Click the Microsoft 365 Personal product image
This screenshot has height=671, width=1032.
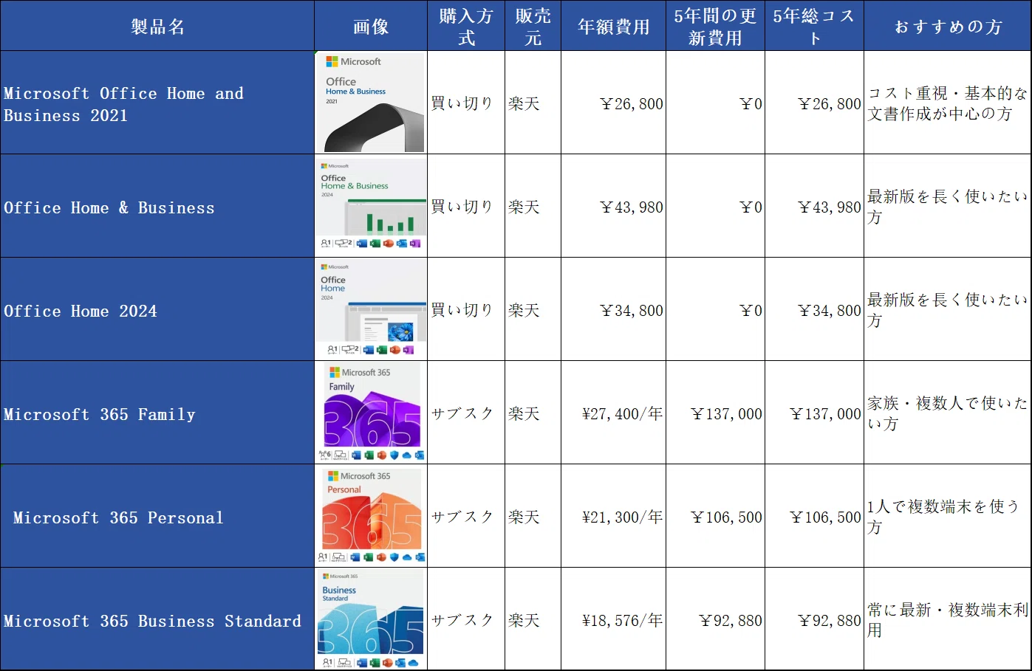pos(372,515)
